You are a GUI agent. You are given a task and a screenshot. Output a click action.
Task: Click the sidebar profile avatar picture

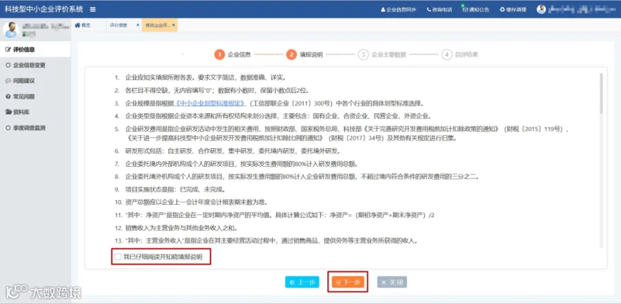pos(10,30)
